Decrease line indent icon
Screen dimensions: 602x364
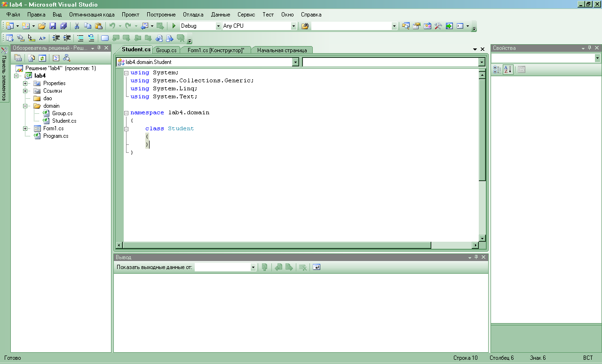pyautogui.click(x=56, y=38)
